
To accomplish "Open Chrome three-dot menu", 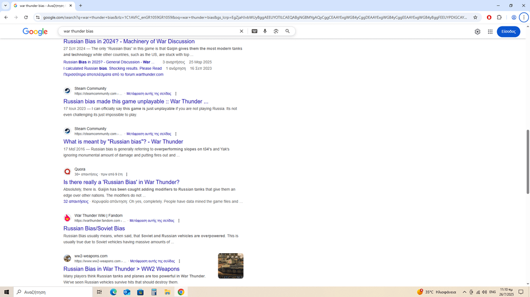I will (524, 17).
